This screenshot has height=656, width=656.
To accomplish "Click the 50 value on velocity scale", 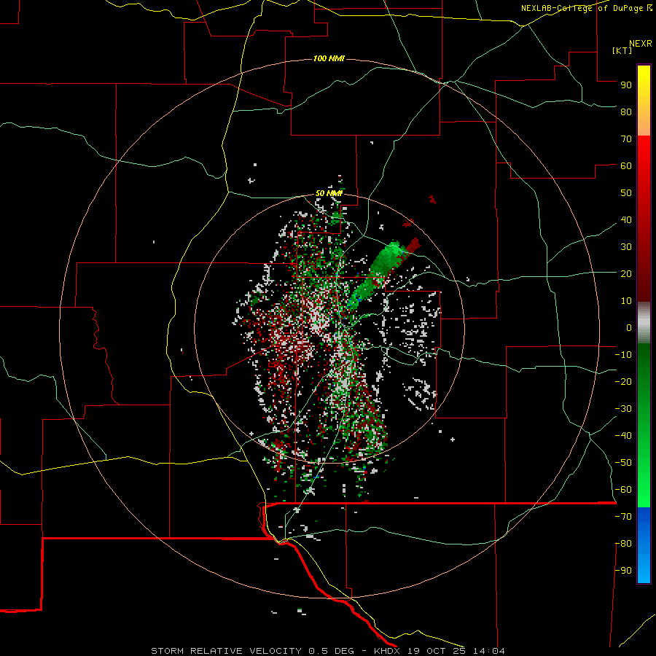I will (x=626, y=193).
